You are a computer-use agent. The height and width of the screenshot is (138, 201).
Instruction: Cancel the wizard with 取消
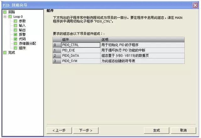point(183,130)
